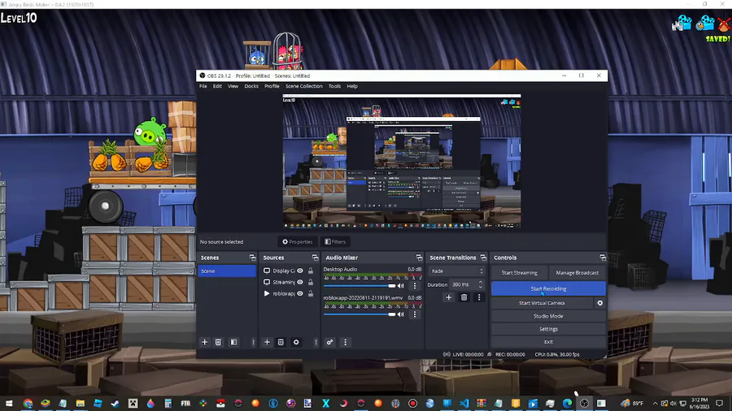732x411 pixels.
Task: Open the Profile menu
Action: pyautogui.click(x=272, y=86)
